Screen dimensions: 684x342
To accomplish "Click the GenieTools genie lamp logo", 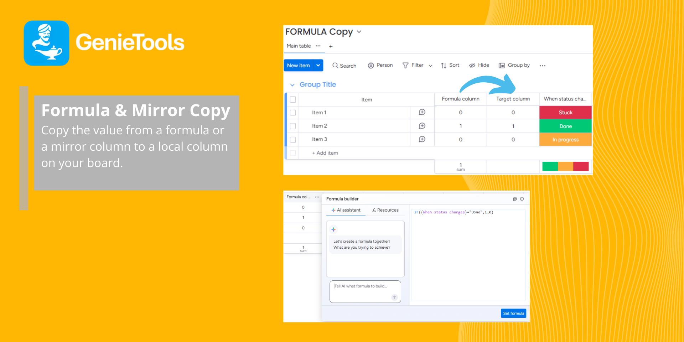I will pos(46,43).
